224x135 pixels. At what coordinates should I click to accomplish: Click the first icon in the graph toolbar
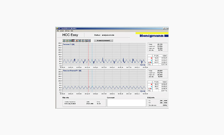[x=64, y=41]
